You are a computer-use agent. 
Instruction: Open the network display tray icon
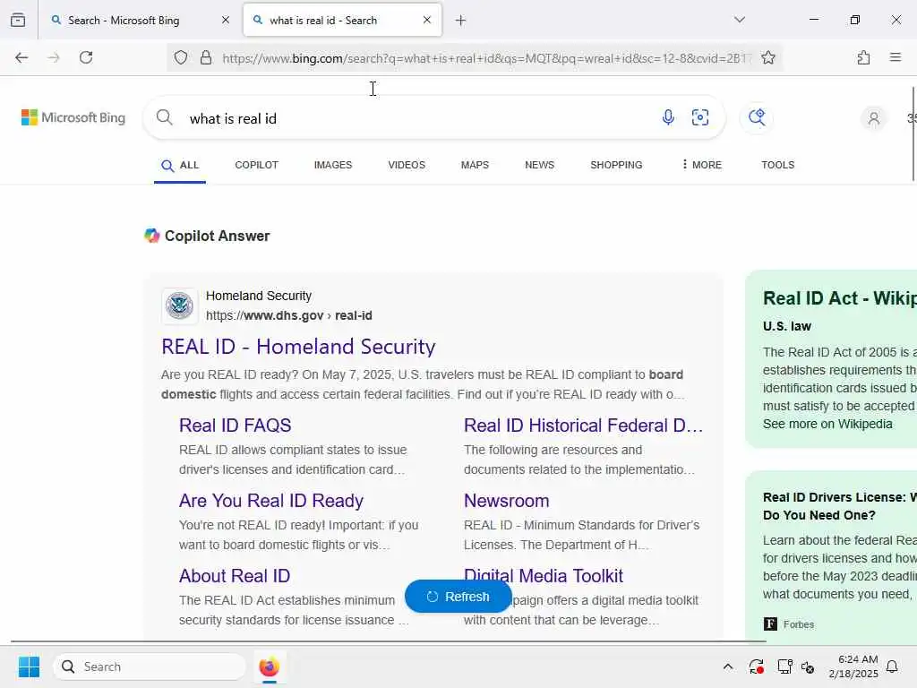[x=784, y=666]
